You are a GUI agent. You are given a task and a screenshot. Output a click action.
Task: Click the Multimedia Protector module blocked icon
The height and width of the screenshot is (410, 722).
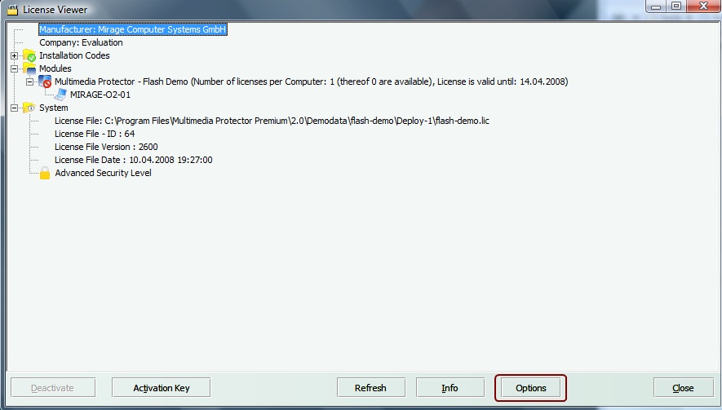pos(45,82)
